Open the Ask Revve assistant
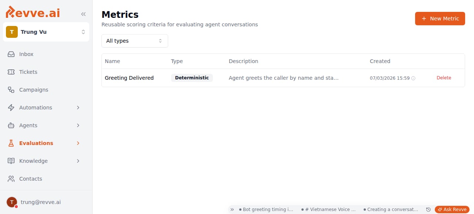This screenshot has width=474, height=214. [452, 210]
